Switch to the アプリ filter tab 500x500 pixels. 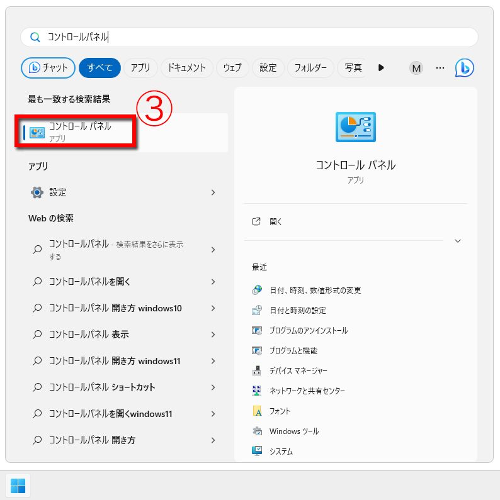point(140,68)
